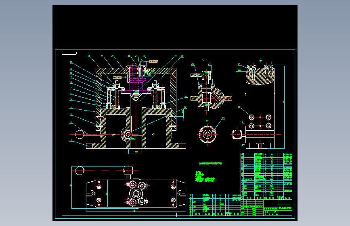Click the eccentric pivot circle in front view

click(x=128, y=134)
